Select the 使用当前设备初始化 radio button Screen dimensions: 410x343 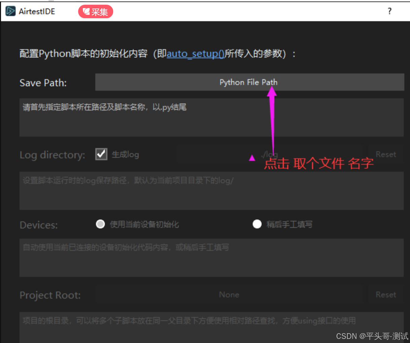coord(100,224)
